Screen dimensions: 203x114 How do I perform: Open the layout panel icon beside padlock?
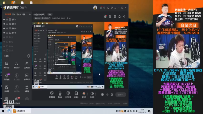tap(115, 16)
